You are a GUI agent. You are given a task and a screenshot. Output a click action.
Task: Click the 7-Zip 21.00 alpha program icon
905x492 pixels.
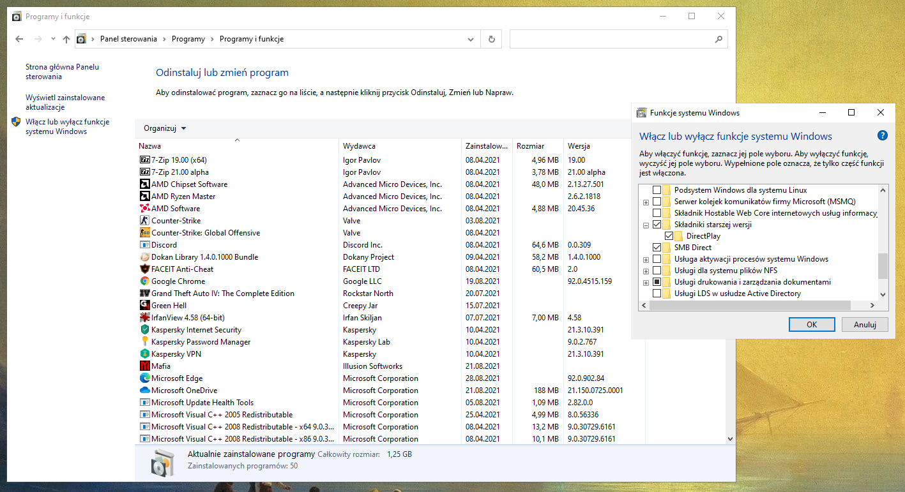tap(144, 172)
